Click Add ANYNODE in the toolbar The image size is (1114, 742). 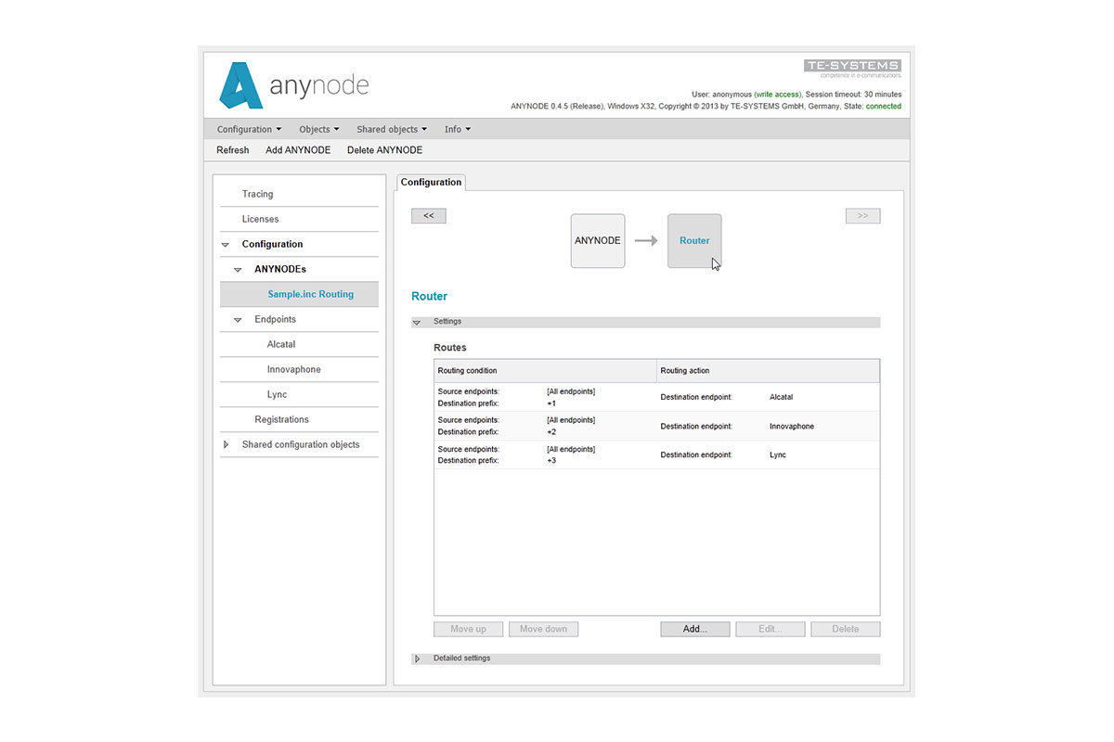click(298, 150)
